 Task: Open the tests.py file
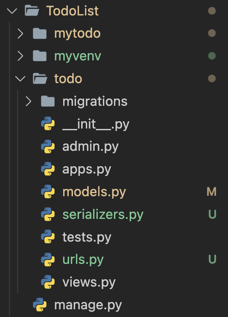coord(87,238)
